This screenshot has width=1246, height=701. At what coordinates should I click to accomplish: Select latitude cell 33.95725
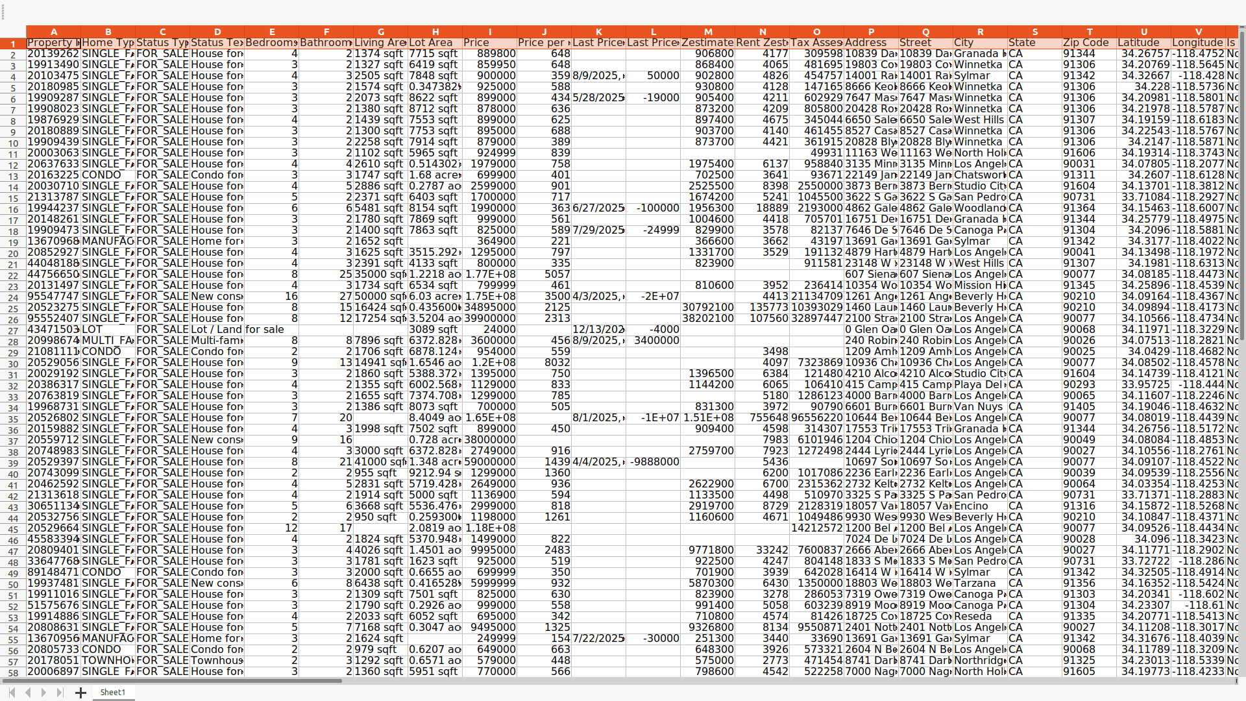1144,385
